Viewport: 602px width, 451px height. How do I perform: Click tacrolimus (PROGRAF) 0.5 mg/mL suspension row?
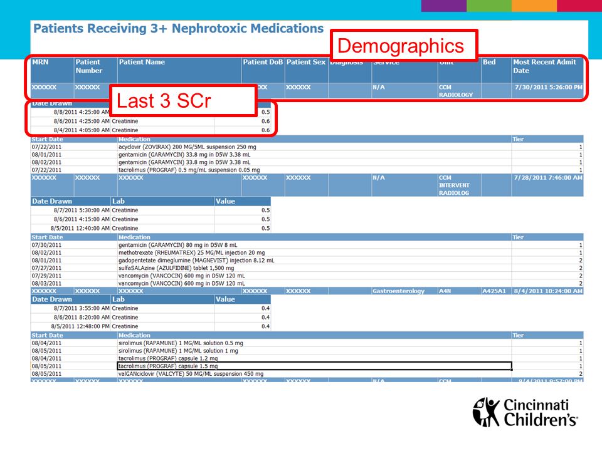click(x=307, y=170)
